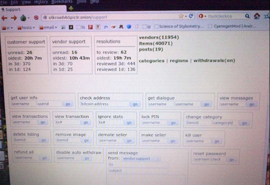Click go in view messages
The height and width of the screenshot is (185, 270).
[x=252, y=105]
